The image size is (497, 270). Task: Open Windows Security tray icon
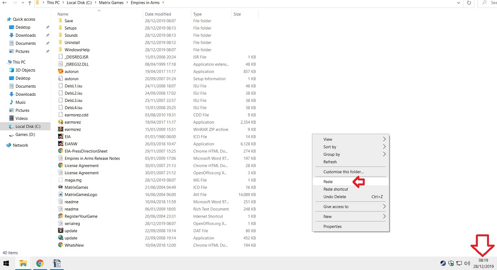pyautogui.click(x=451, y=263)
